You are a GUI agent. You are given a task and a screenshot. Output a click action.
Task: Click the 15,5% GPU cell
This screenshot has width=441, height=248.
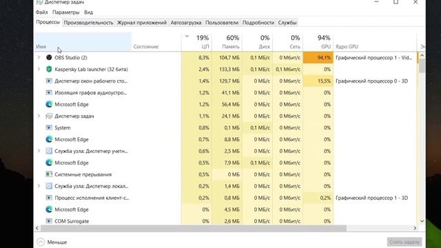coord(318,81)
